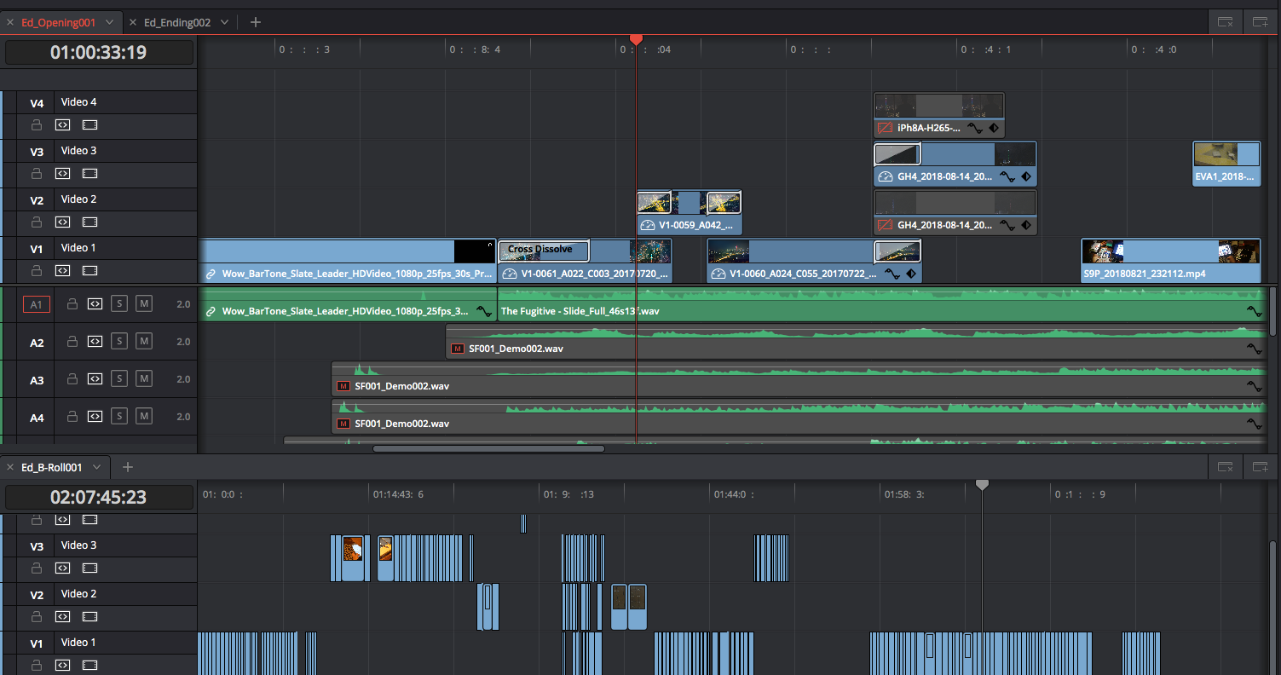
Task: Switch to the Ed_Ending002 timeline tab
Action: (176, 22)
